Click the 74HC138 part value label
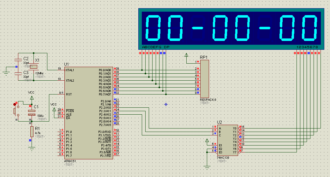This screenshot has height=177, width=330. [223, 158]
